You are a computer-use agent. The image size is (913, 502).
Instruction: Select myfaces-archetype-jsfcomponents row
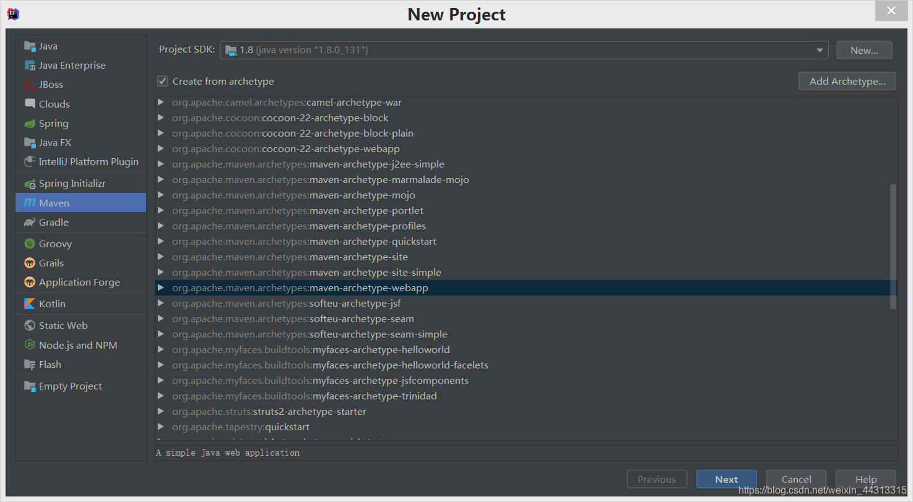(526, 380)
